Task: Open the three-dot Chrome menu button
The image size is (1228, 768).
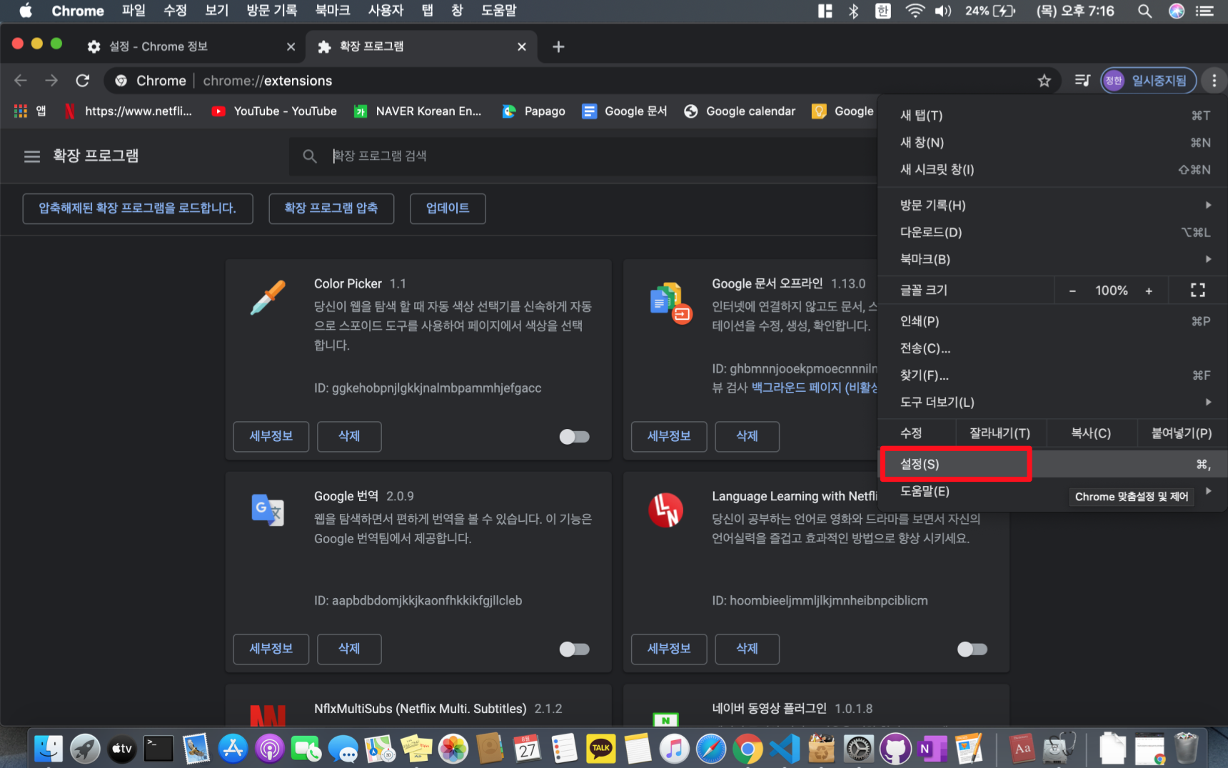Action: (x=1214, y=81)
